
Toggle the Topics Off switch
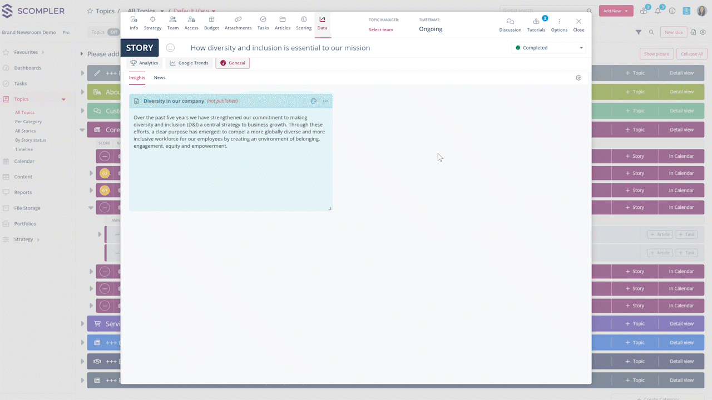click(113, 32)
